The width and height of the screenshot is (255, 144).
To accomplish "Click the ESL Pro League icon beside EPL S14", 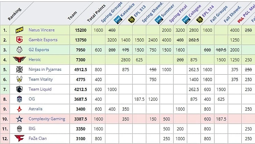I will point(199,20).
